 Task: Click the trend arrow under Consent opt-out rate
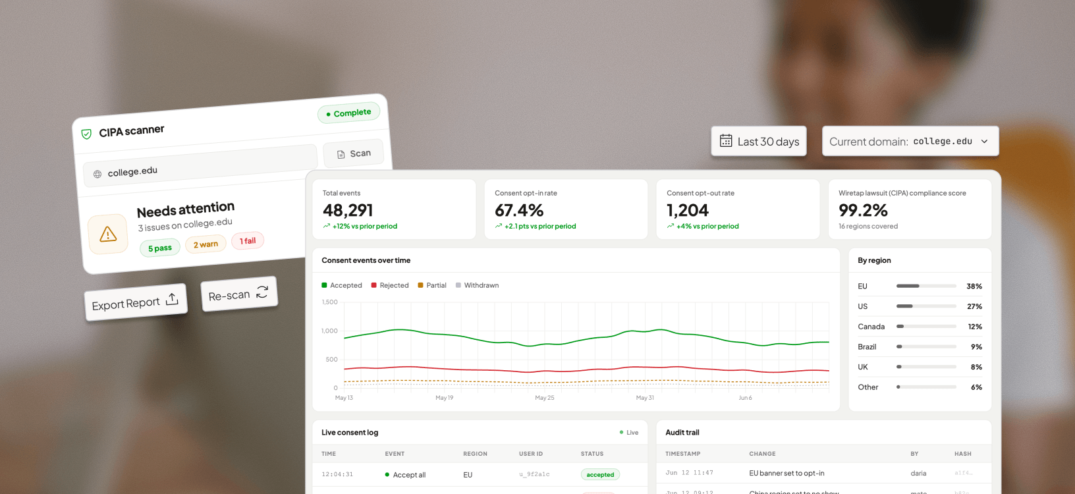coord(671,226)
